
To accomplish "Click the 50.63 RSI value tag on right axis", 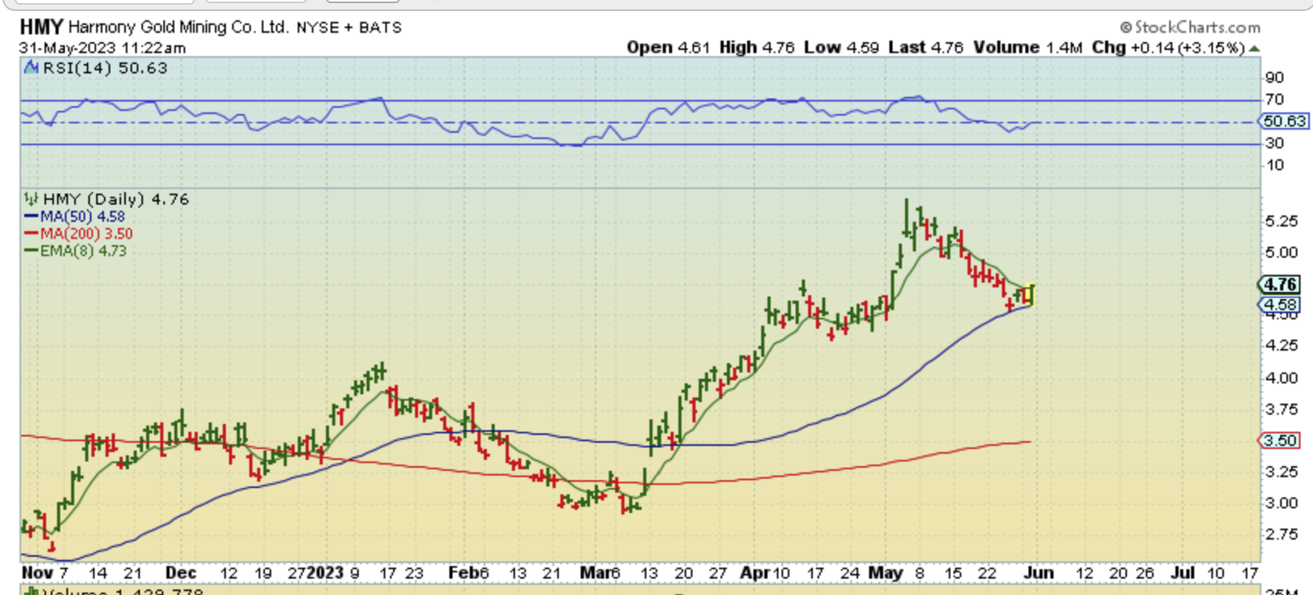I will tap(1284, 121).
